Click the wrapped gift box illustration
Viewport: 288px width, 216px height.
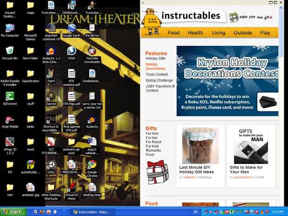pyautogui.click(x=157, y=172)
